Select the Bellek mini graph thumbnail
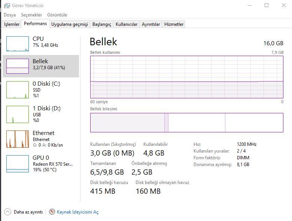This screenshot has width=292, height=221. coord(18,66)
